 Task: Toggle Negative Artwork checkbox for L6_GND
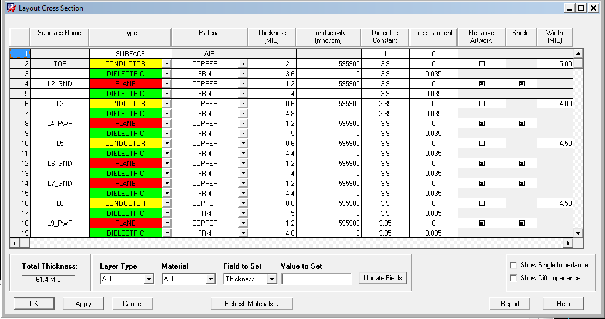click(482, 164)
